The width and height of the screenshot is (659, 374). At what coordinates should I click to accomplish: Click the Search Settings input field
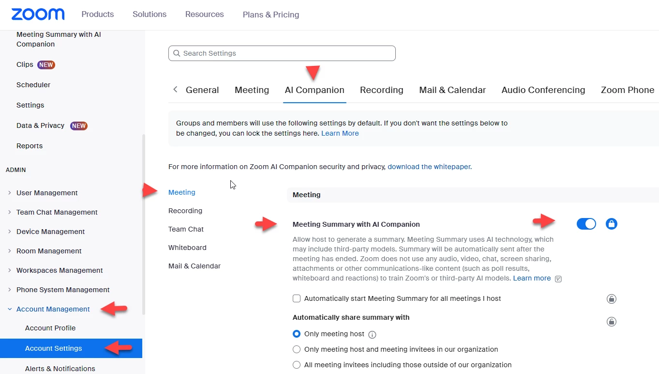pyautogui.click(x=282, y=53)
